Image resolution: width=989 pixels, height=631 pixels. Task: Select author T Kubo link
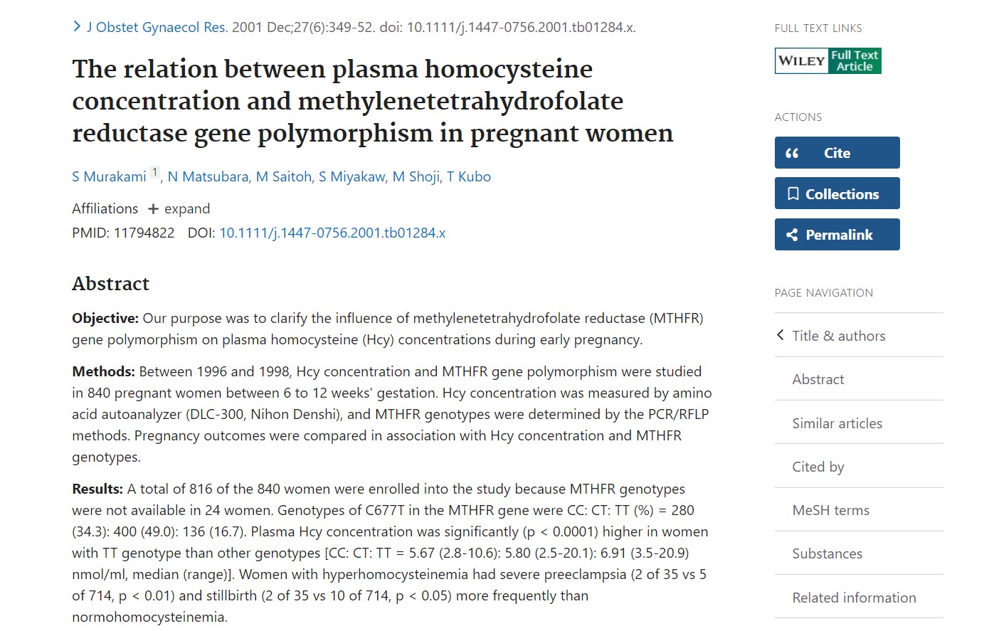(469, 176)
